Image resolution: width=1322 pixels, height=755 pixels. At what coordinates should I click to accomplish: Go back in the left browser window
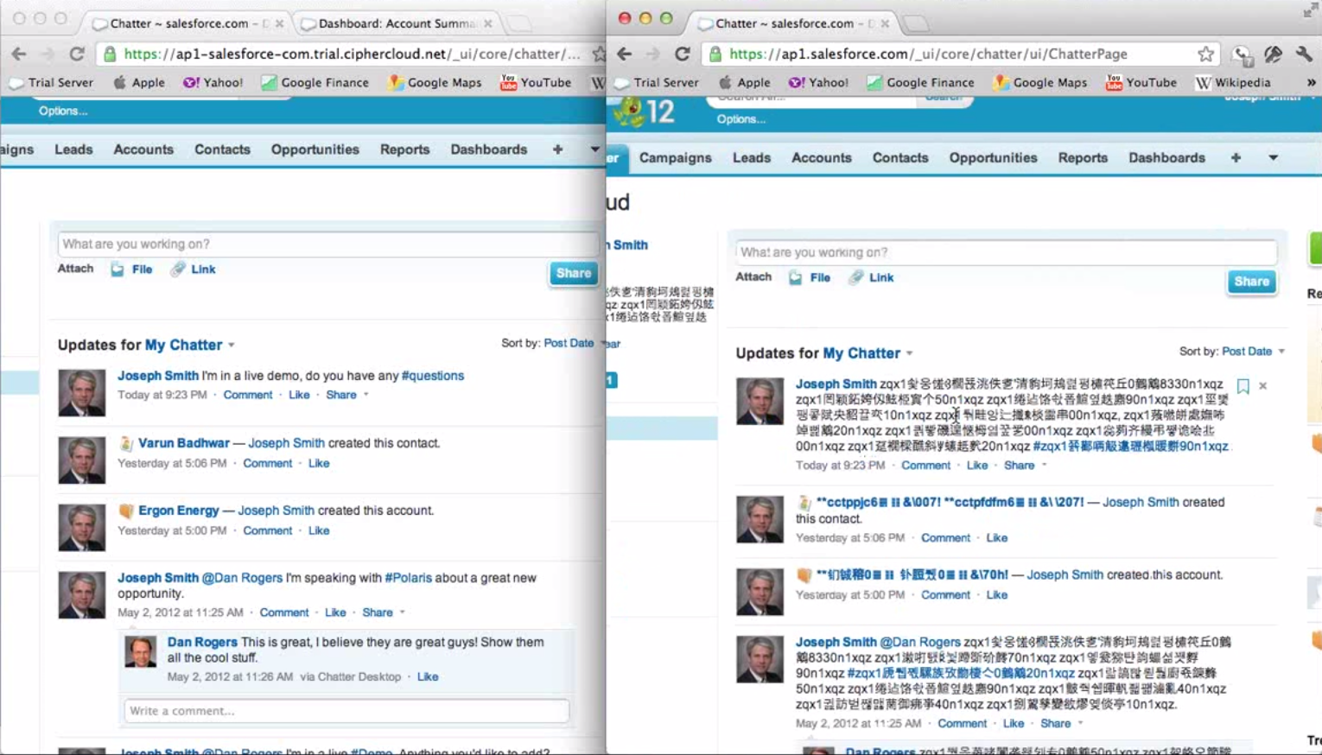tap(19, 54)
